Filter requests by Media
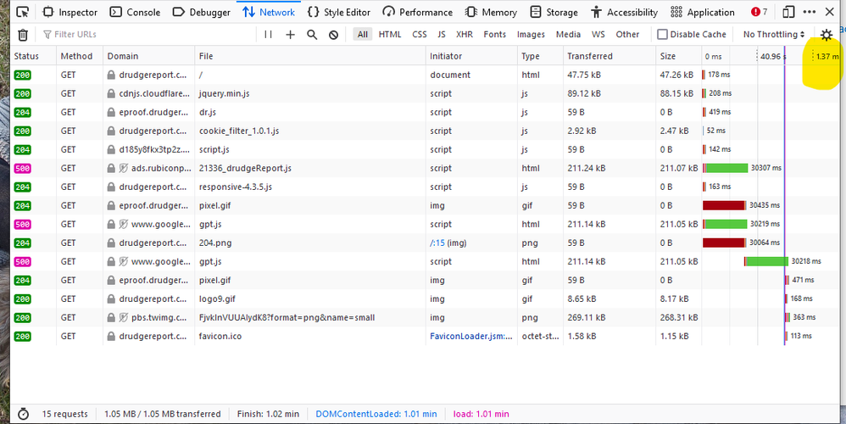 pos(568,35)
